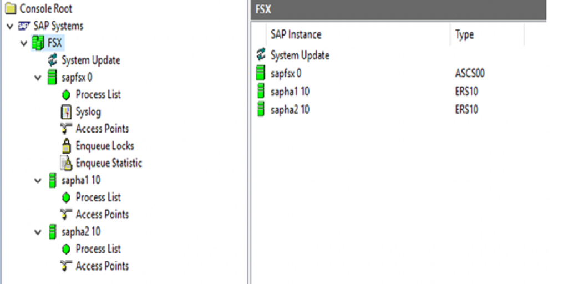
Task: Open System Update in the tree
Action: (90, 60)
